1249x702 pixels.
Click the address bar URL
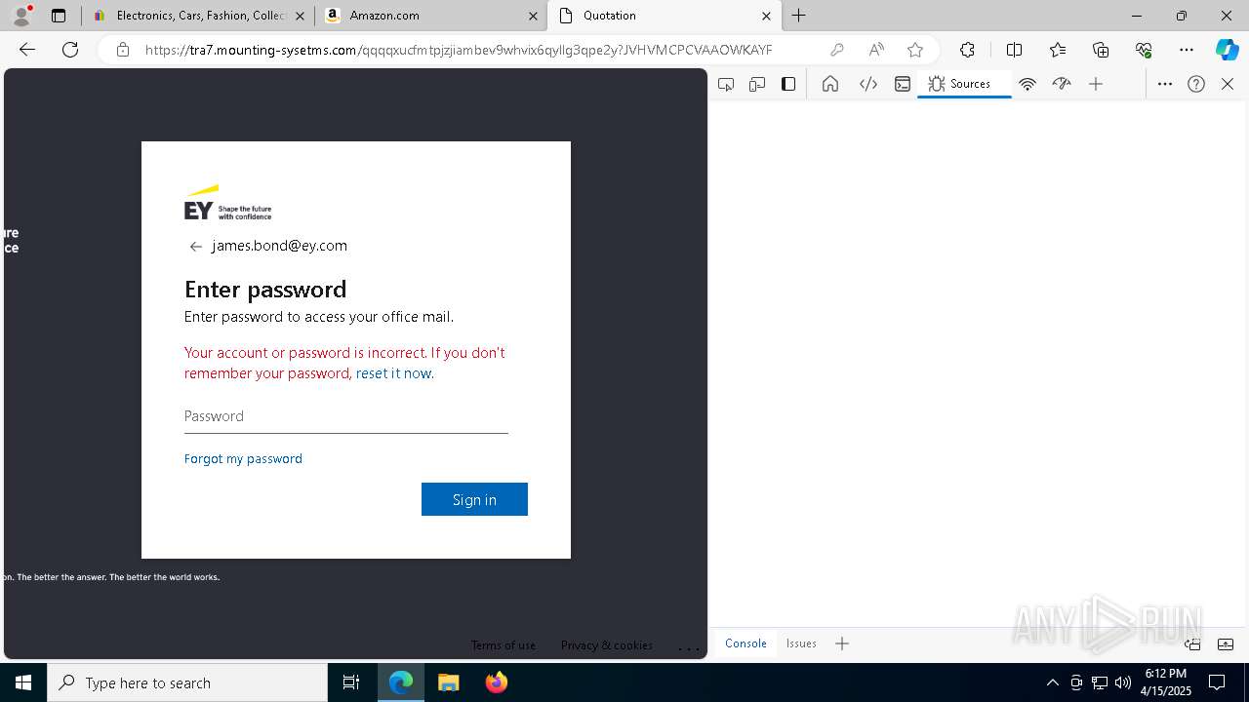459,50
